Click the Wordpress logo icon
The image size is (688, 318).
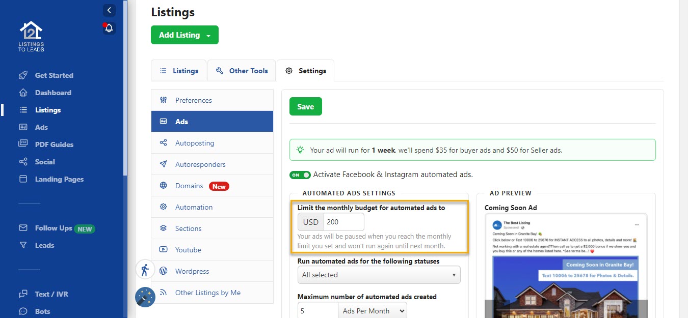tap(164, 271)
